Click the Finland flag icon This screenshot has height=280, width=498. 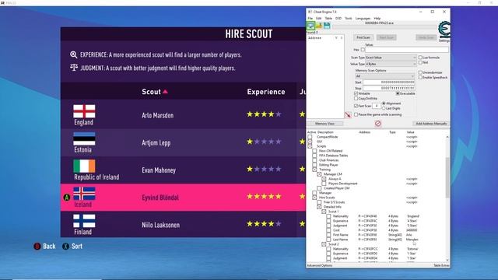(x=84, y=221)
